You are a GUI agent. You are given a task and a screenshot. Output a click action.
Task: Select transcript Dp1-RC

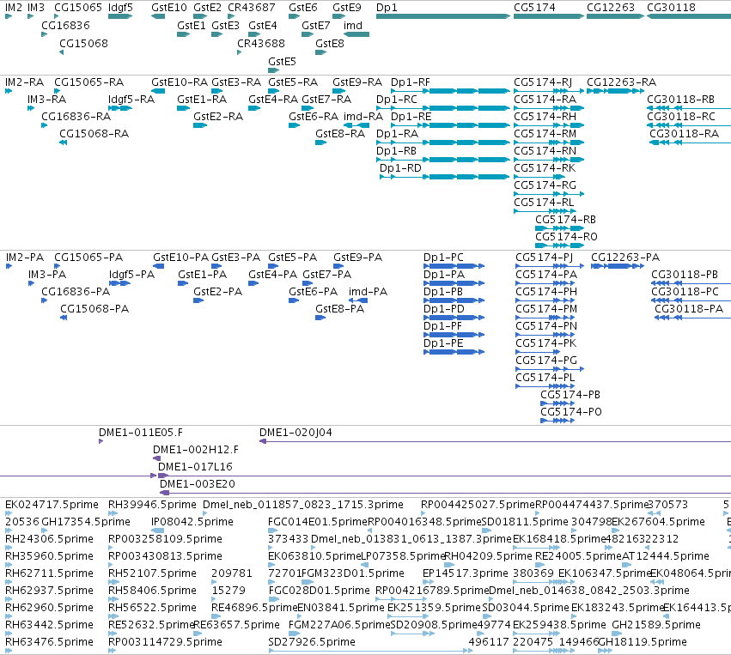[443, 108]
